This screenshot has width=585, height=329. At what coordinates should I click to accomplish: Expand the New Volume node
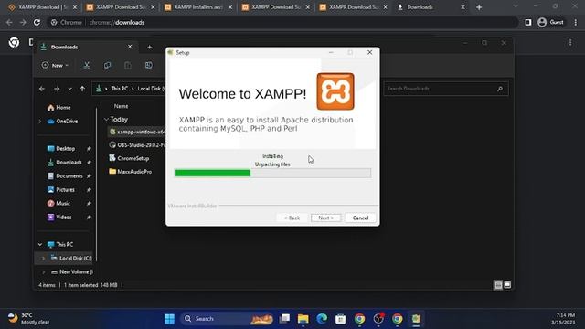tap(43, 272)
